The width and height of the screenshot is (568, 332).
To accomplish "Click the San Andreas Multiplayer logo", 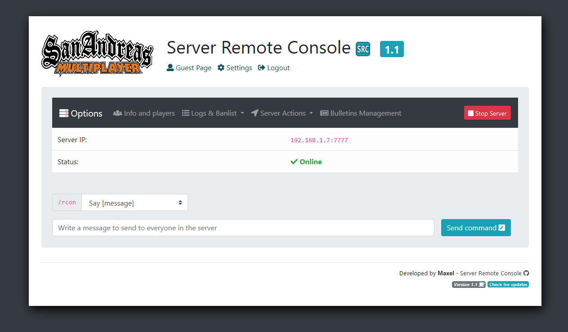I will click(97, 53).
